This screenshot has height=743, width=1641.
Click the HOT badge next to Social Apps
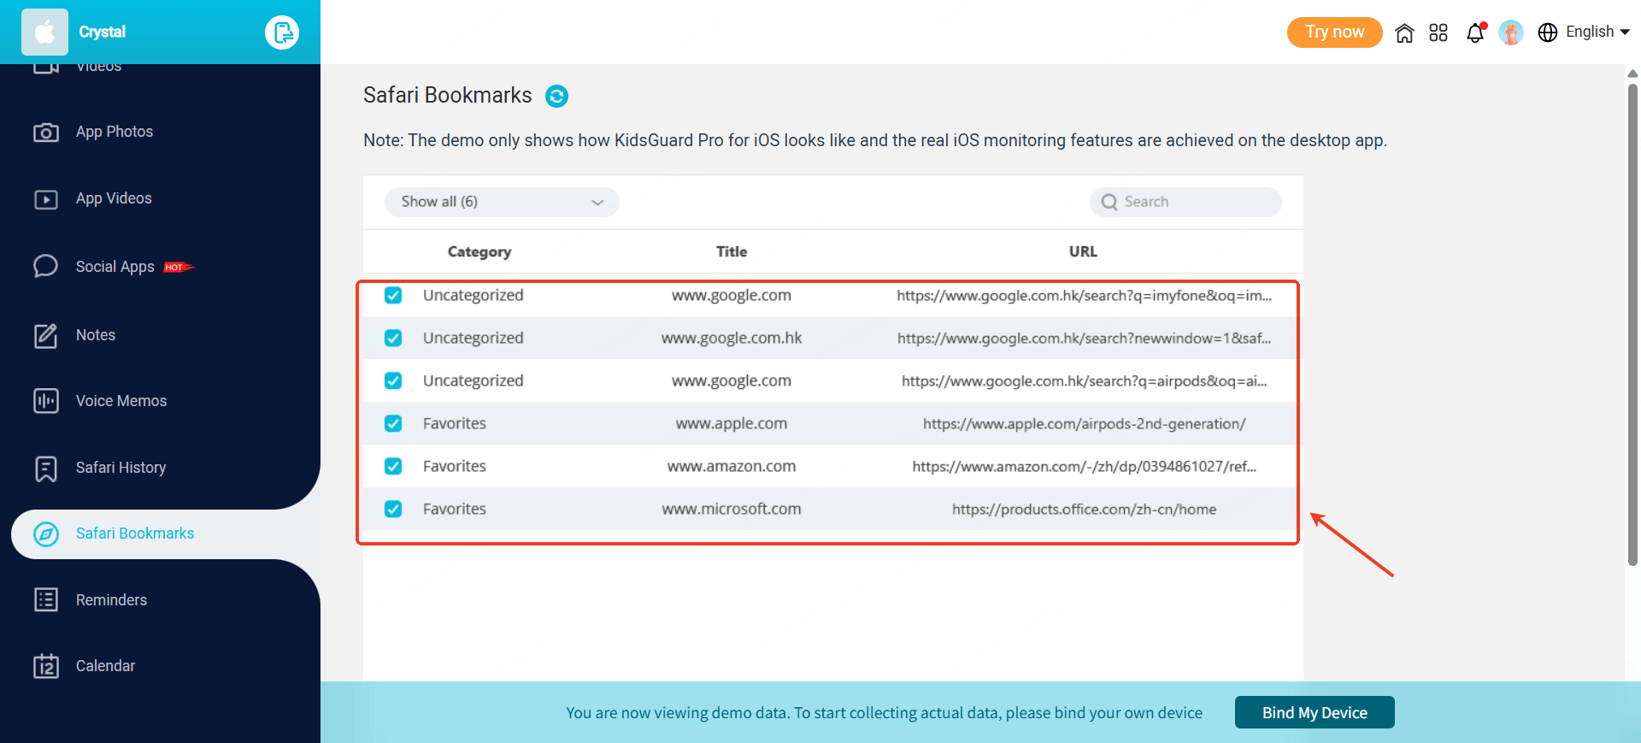(x=179, y=267)
